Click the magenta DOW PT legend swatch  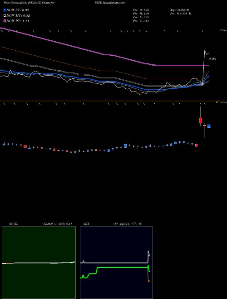point(5,21)
